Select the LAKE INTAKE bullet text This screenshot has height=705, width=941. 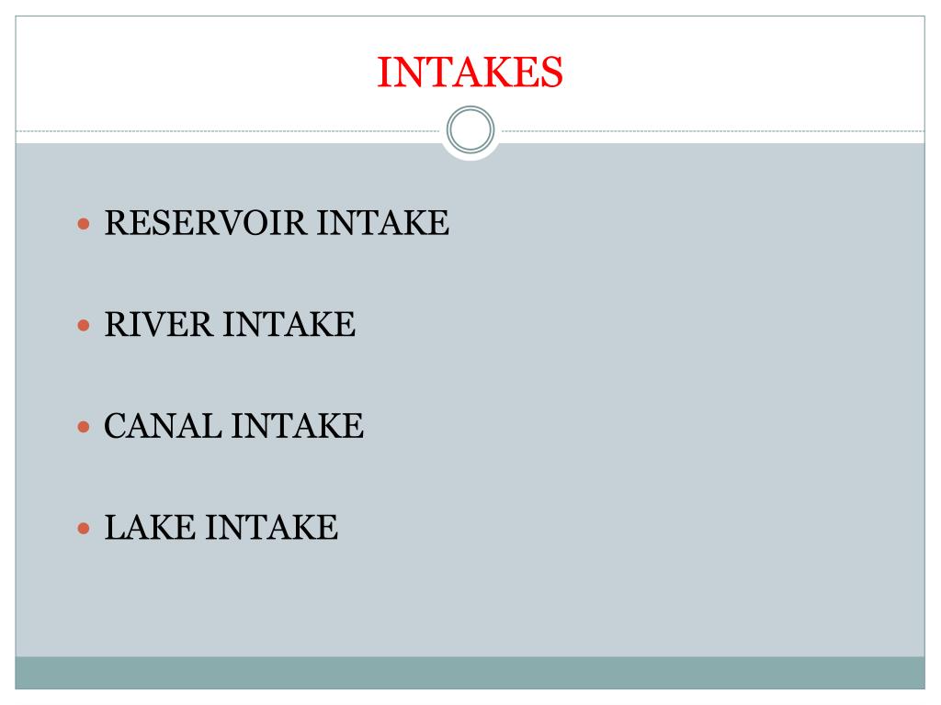pyautogui.click(x=221, y=527)
